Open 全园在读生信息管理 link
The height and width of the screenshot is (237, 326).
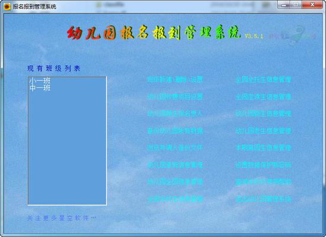point(263,97)
